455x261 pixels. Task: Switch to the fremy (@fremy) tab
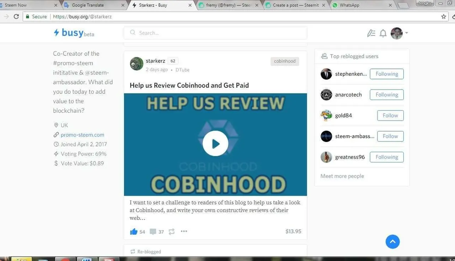tap(229, 5)
